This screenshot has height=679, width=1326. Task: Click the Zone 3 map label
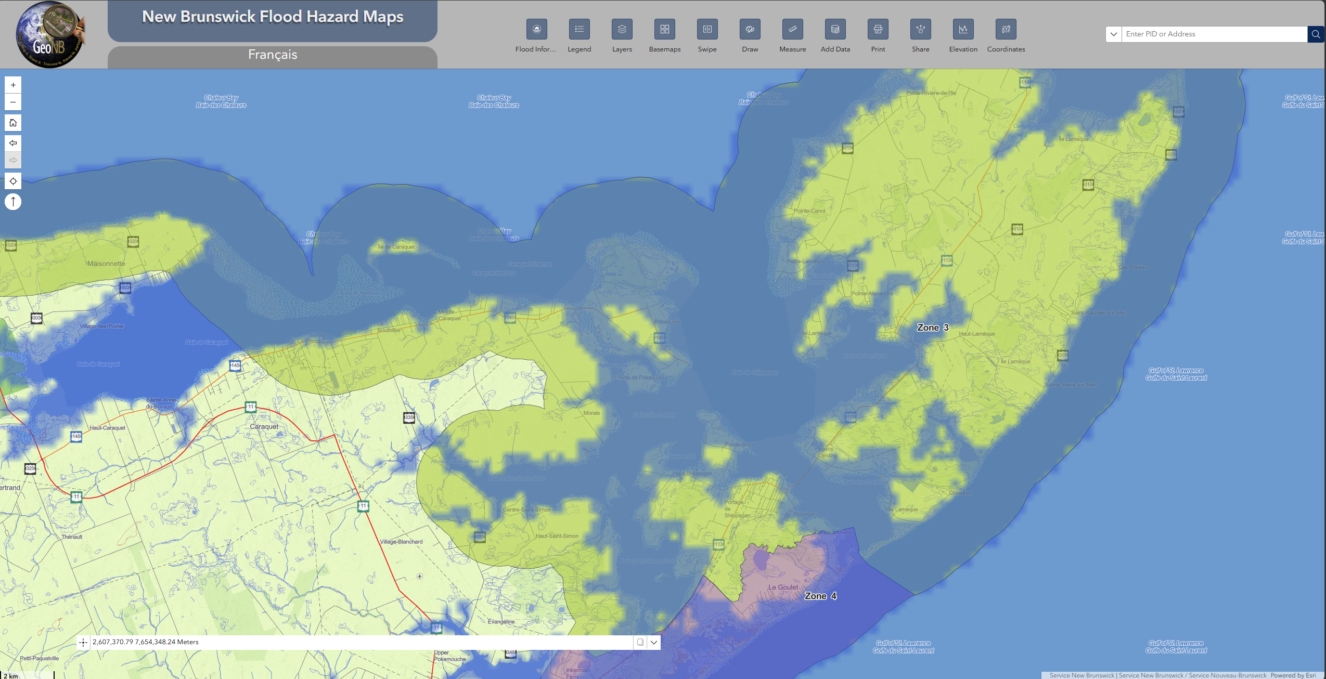point(932,328)
